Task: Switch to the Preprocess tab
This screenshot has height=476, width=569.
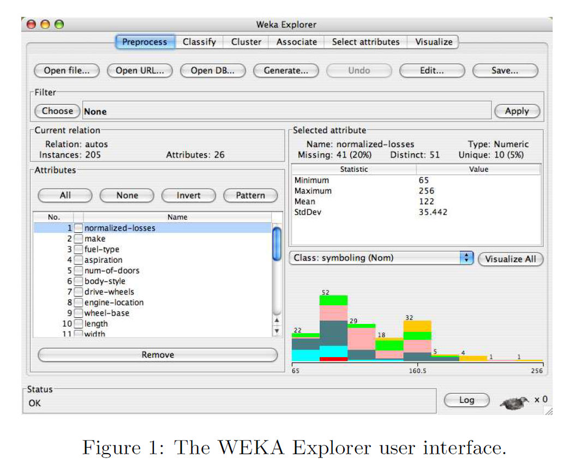Action: (145, 42)
